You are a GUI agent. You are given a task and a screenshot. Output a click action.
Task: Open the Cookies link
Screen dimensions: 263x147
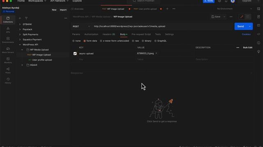point(246,34)
